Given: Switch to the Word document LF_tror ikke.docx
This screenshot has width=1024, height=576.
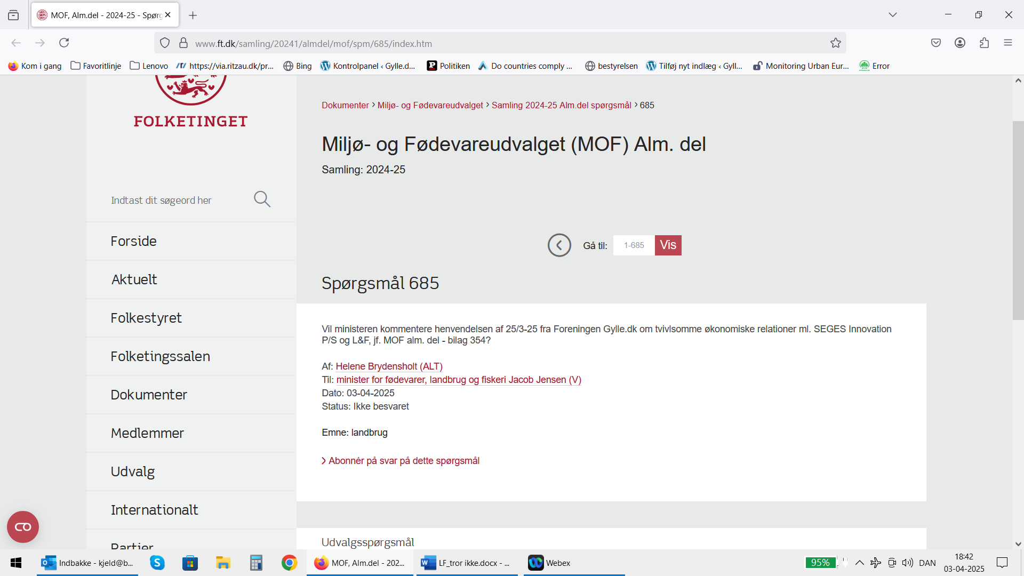Looking at the screenshot, I should pyautogui.click(x=467, y=563).
